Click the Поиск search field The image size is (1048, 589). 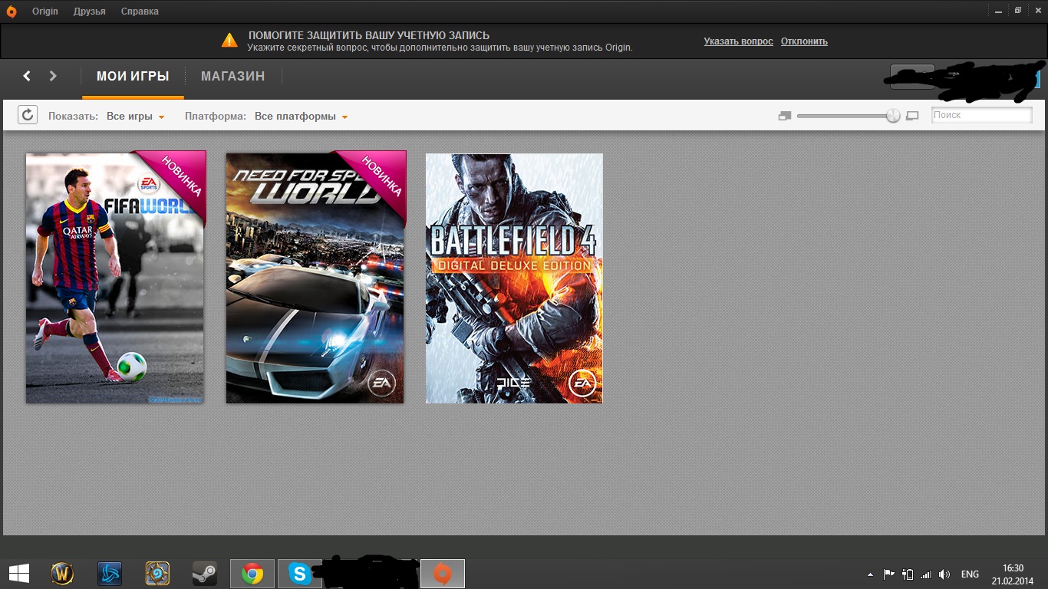click(982, 115)
